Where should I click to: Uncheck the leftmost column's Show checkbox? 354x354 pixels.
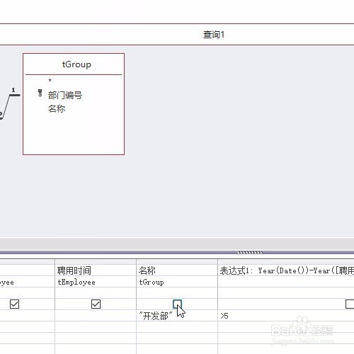[14, 304]
